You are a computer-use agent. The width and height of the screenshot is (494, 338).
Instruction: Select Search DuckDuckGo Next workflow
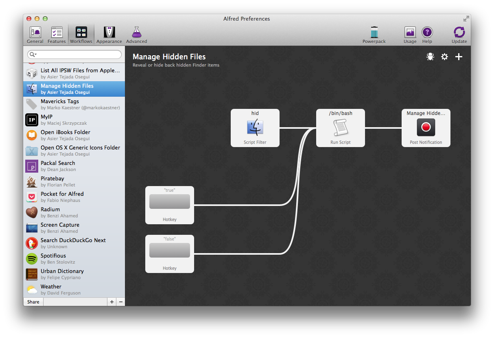(74, 243)
